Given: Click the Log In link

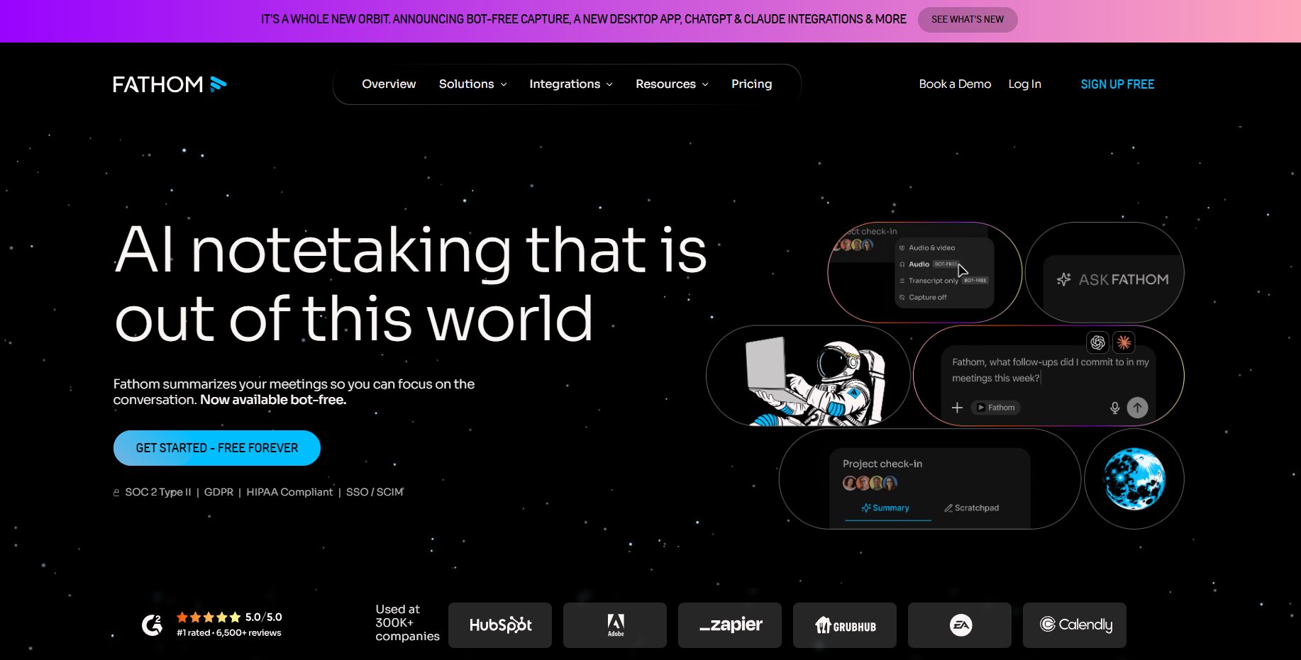Looking at the screenshot, I should [1024, 84].
